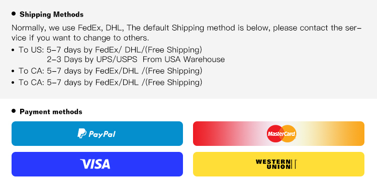
Task: Click "vice if you want to change to others" line
Action: coord(80,38)
